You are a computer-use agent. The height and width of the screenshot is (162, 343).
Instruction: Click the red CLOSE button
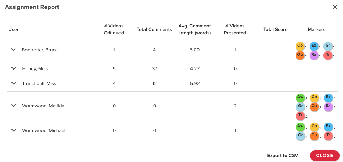pos(325,156)
